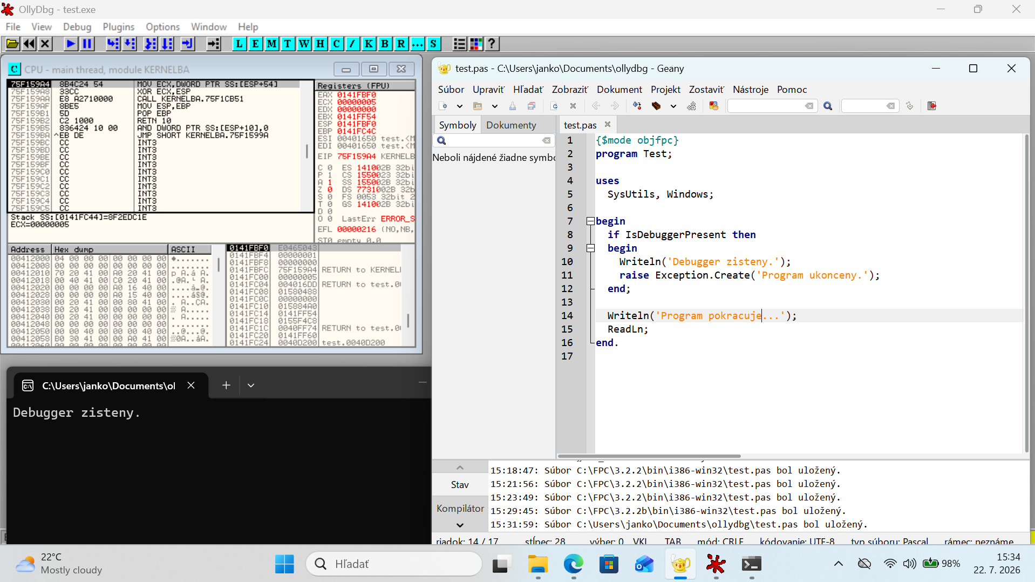
Task: Collapse the fold marker at line 9
Action: point(590,248)
